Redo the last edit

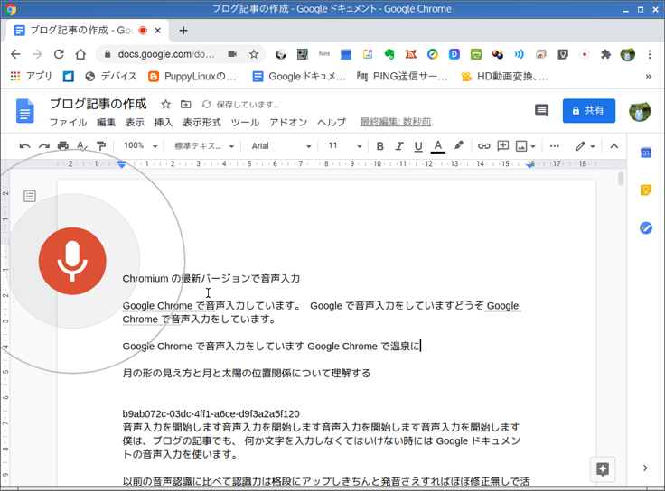(44, 146)
